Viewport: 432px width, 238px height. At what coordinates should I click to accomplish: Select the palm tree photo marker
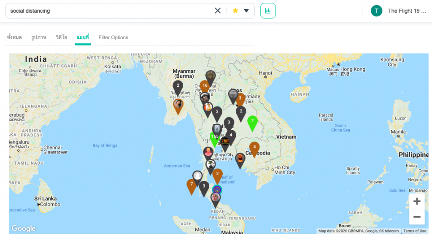click(211, 166)
